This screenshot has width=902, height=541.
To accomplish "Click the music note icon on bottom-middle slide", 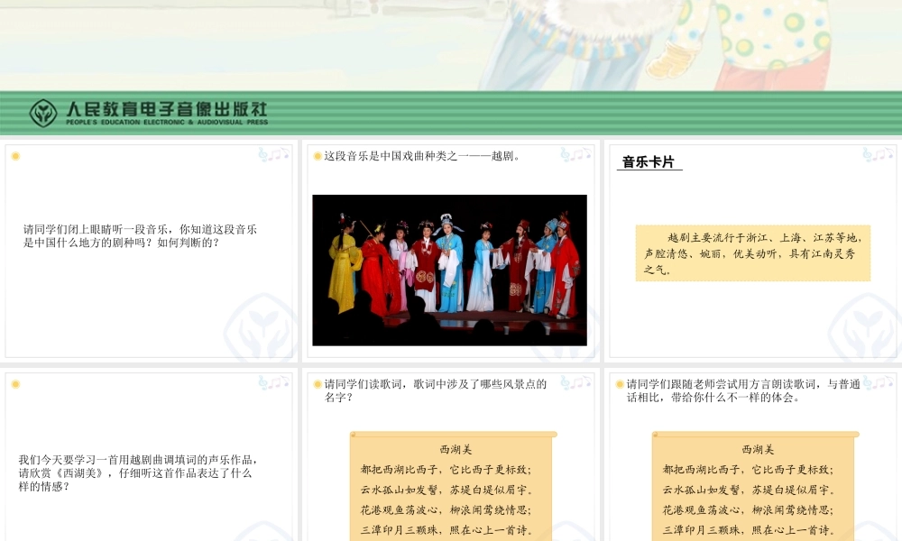I will pyautogui.click(x=577, y=383).
